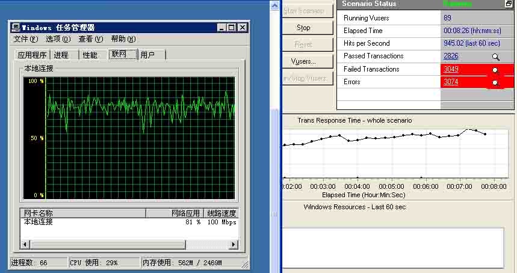Close the Windows Task Manager window
This screenshot has width=517, height=273.
click(242, 28)
